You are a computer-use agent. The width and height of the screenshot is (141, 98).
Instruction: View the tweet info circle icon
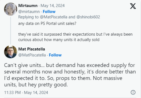click(x=133, y=92)
